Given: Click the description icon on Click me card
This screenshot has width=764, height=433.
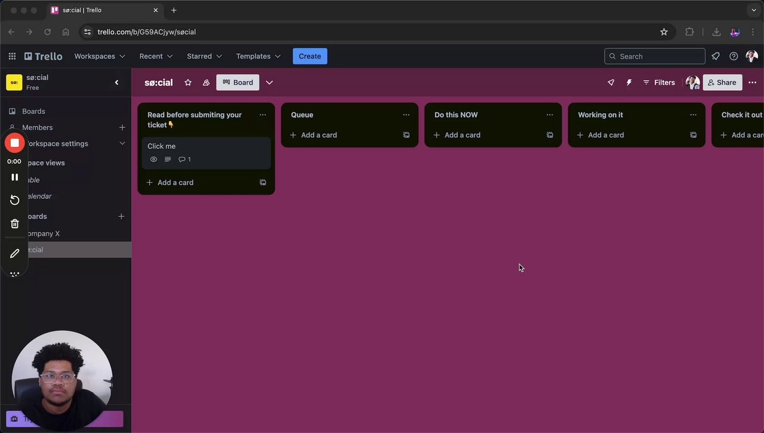Looking at the screenshot, I should coord(168,159).
